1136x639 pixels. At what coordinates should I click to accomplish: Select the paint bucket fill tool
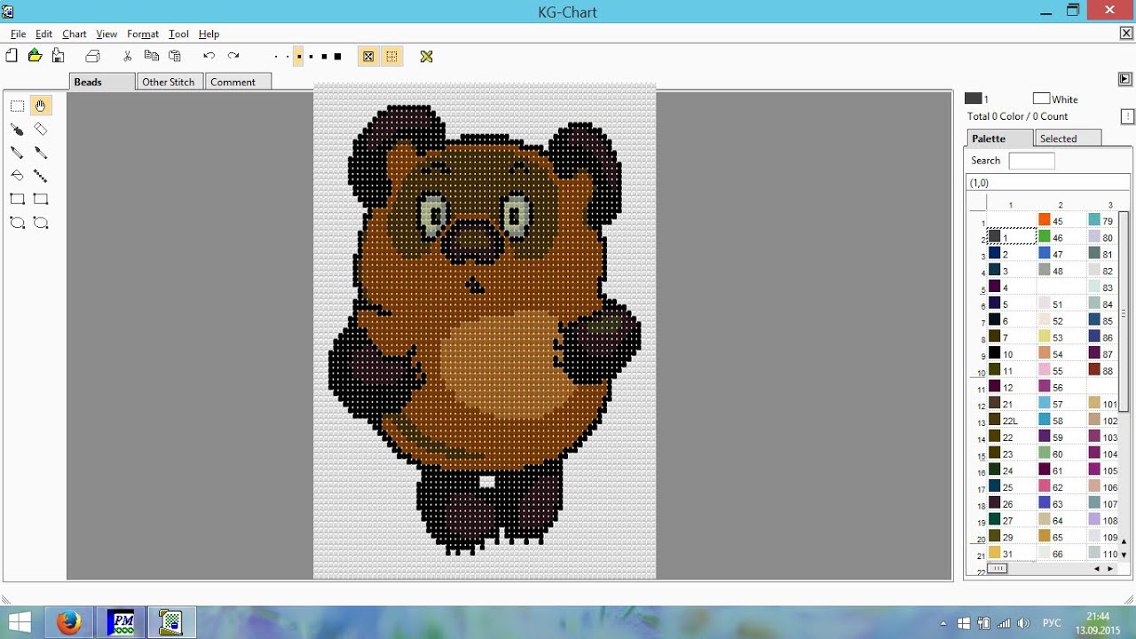[17, 176]
